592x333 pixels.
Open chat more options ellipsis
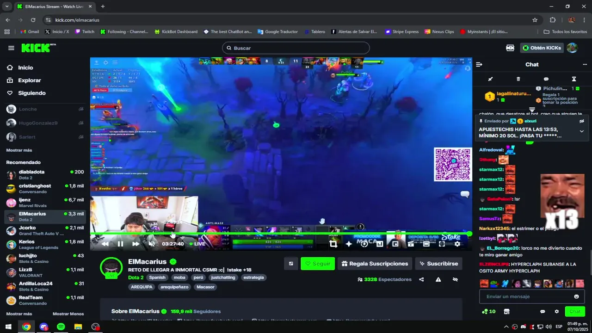(x=585, y=64)
